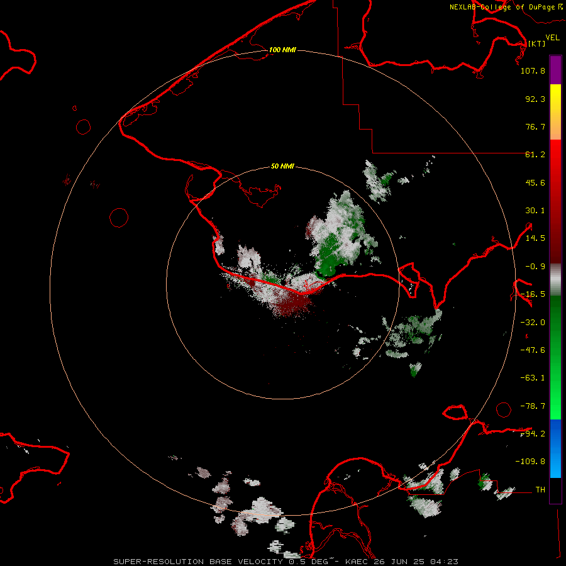Image resolution: width=566 pixels, height=566 pixels.
Task: Click the -0.9 velocity scale value
Action: tap(535, 267)
